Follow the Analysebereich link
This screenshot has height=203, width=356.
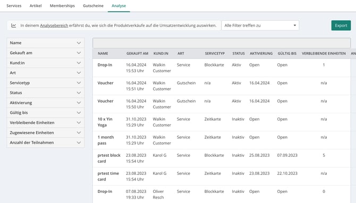(x=54, y=26)
